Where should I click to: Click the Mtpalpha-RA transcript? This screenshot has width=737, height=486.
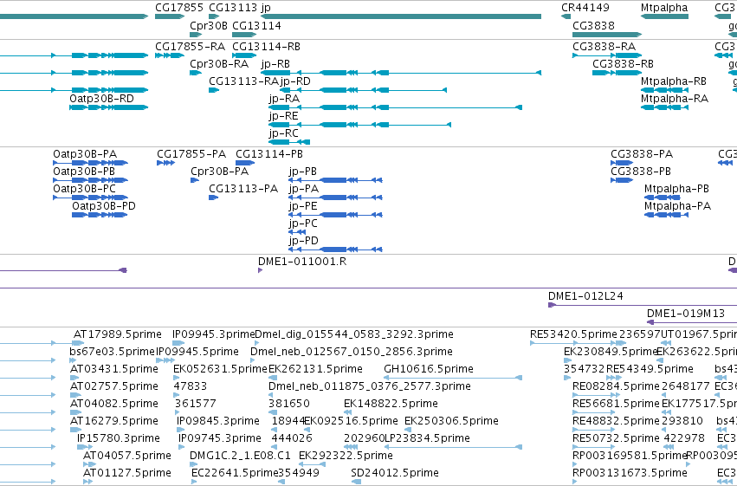point(664,107)
